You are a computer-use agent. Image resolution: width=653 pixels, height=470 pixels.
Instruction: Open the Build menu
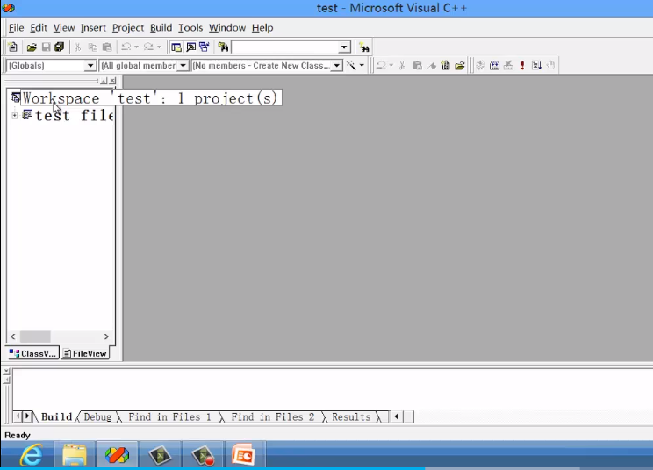[161, 28]
